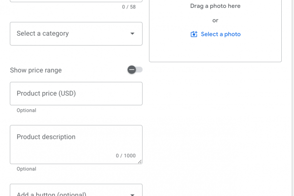Click the "Drag a photo here" text
The image size is (294, 196).
[x=215, y=6]
